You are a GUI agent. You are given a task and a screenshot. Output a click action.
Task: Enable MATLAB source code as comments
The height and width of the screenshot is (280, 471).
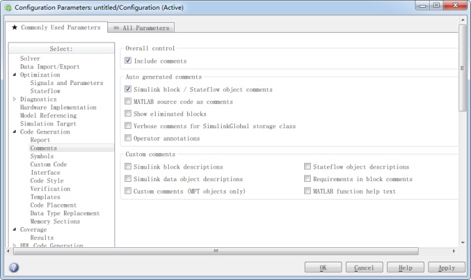(128, 101)
